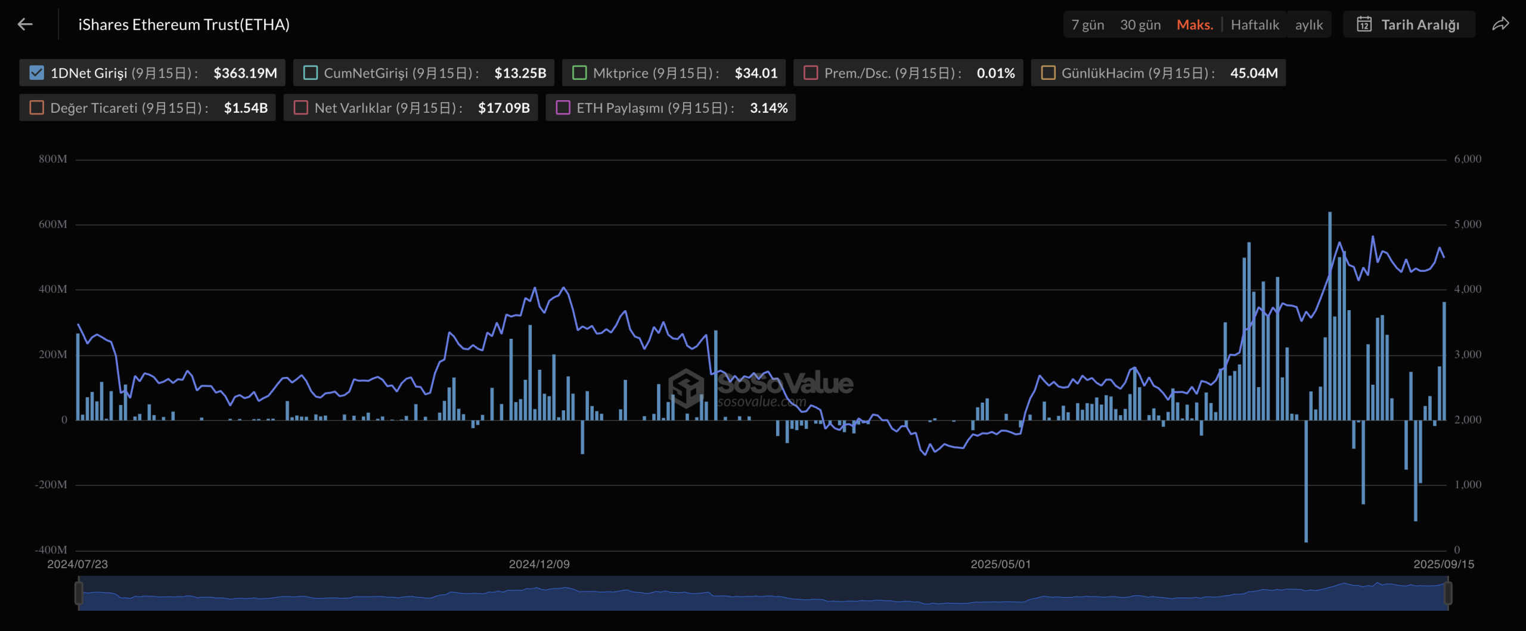
Task: Enable the Mktprice checkbox
Action: click(x=579, y=73)
